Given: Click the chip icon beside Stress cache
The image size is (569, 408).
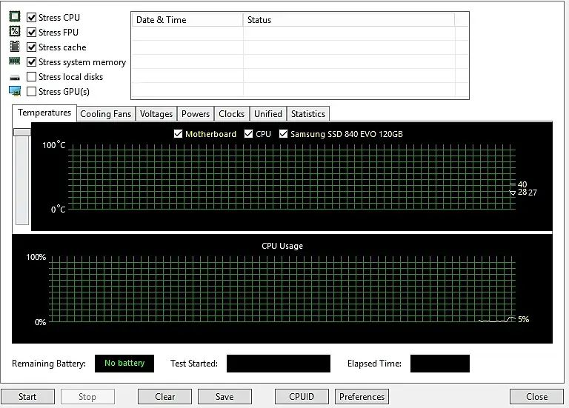Looking at the screenshot, I should click(15, 47).
